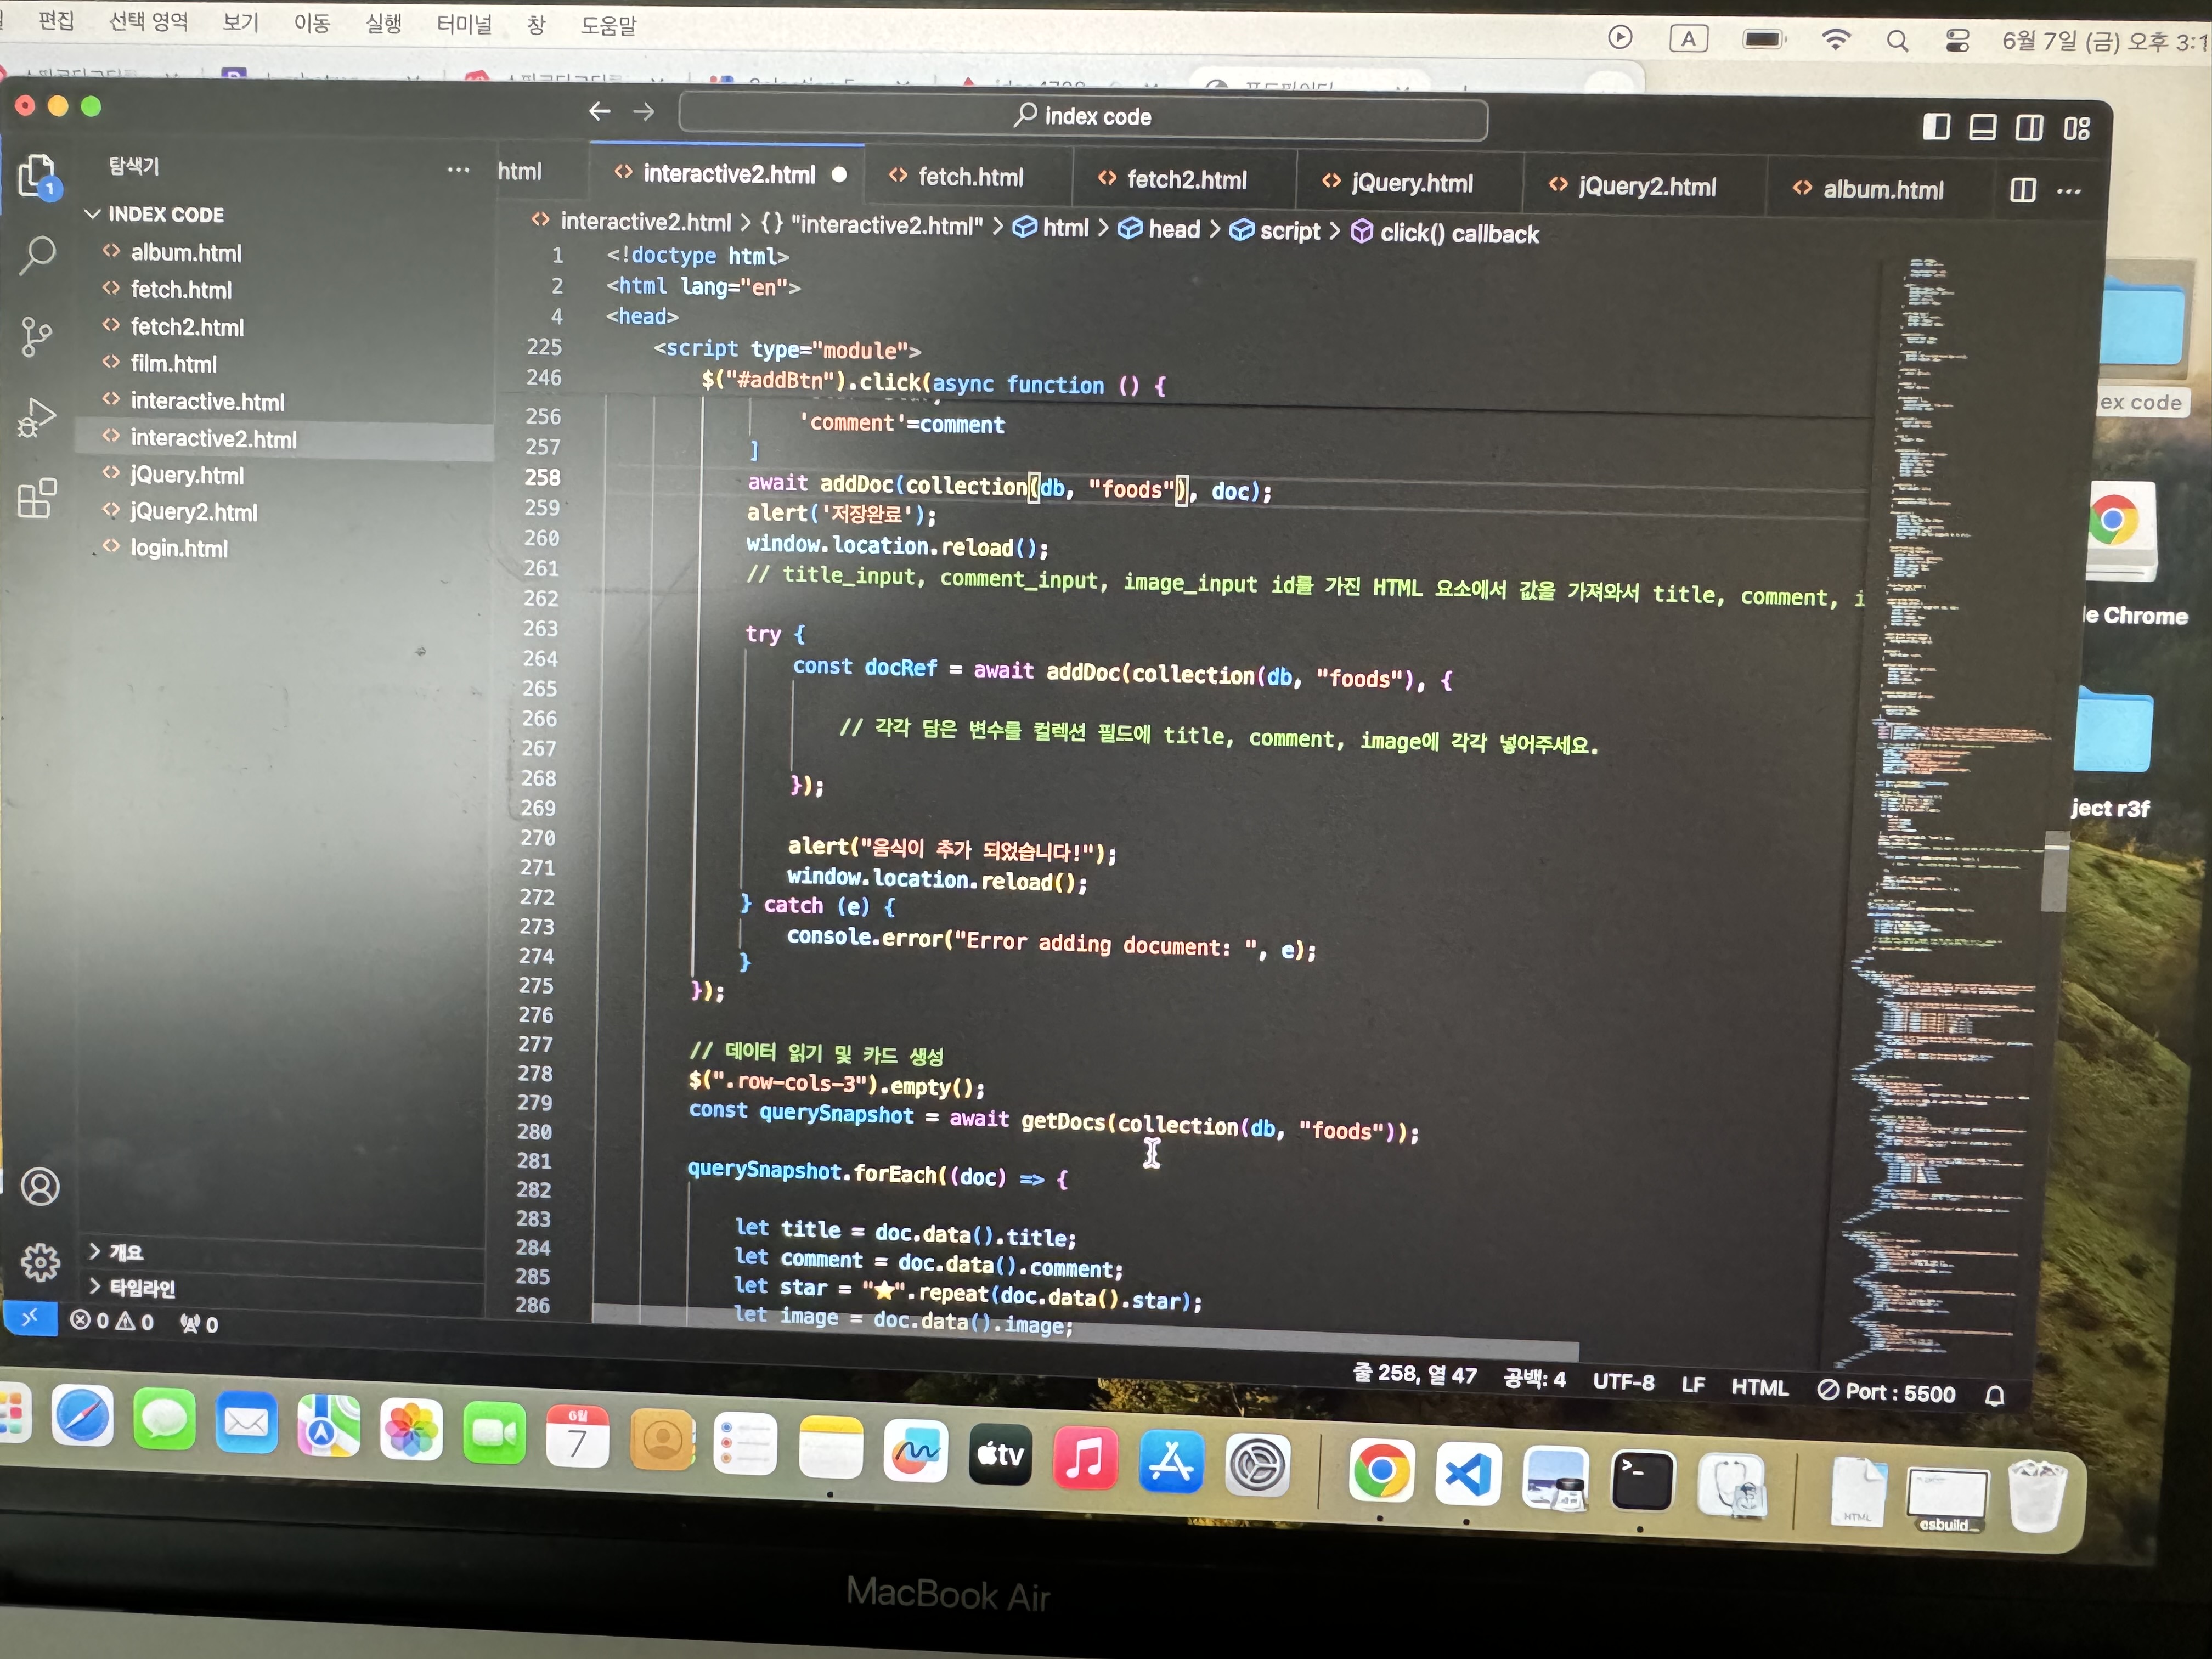2212x1659 pixels.
Task: Open errors and warnings count in status bar
Action: (x=111, y=1321)
